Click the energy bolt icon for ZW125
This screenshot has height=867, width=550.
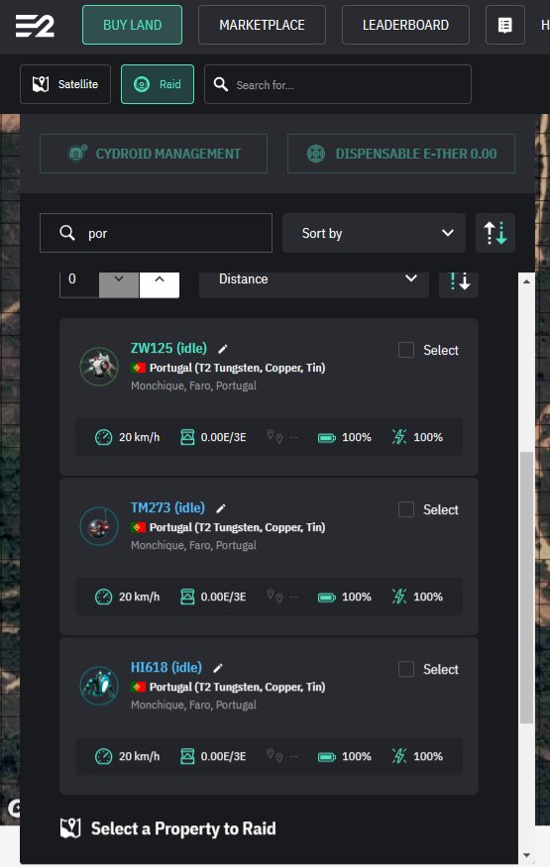(x=399, y=437)
